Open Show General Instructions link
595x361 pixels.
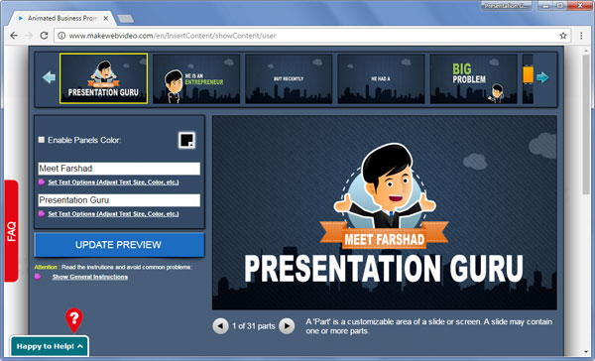[x=90, y=277]
